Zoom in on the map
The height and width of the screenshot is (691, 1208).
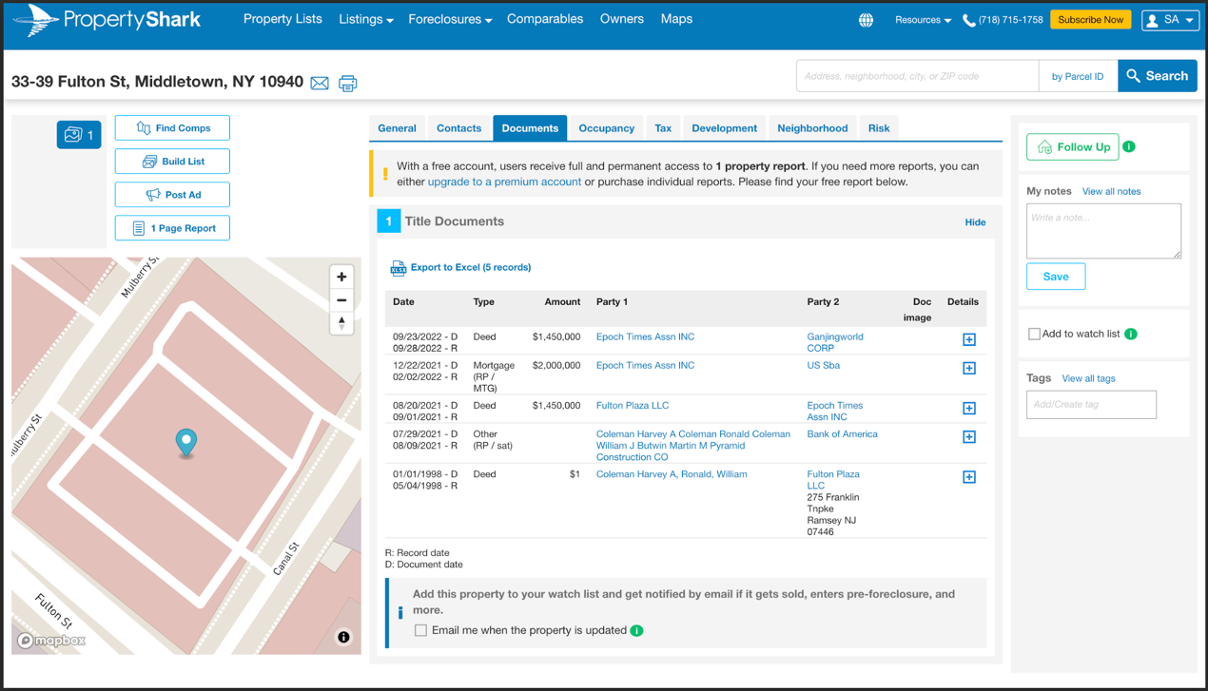point(341,277)
